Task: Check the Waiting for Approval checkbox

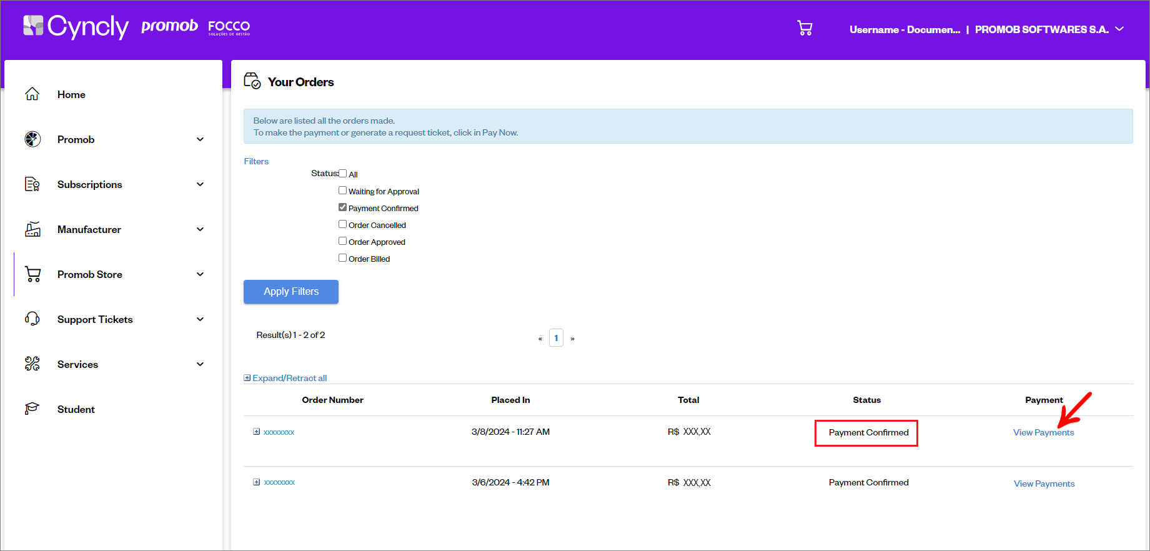Action: (342, 191)
